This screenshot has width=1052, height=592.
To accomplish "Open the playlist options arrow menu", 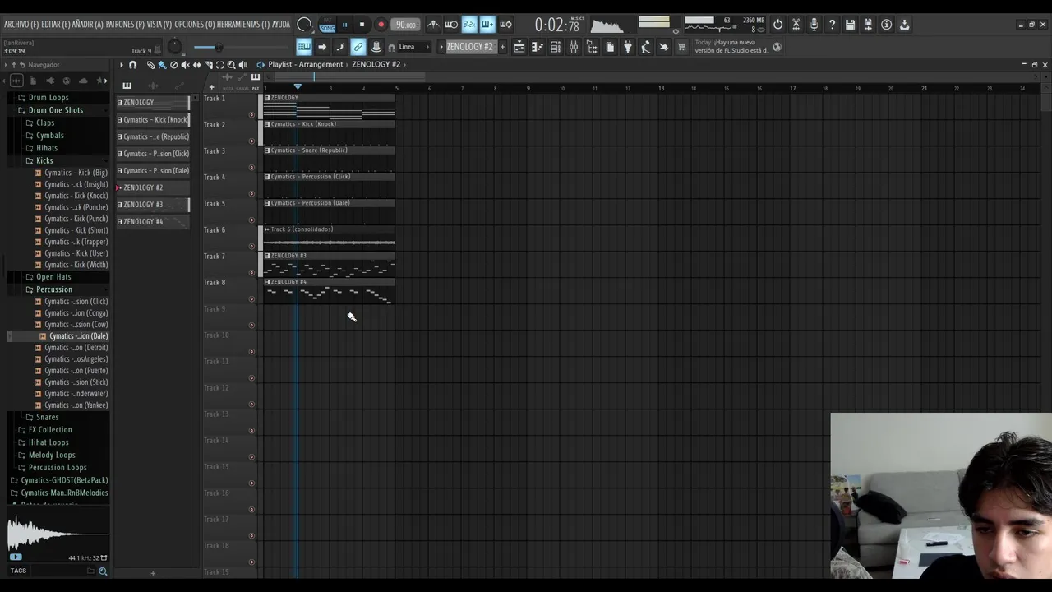I will (122, 64).
